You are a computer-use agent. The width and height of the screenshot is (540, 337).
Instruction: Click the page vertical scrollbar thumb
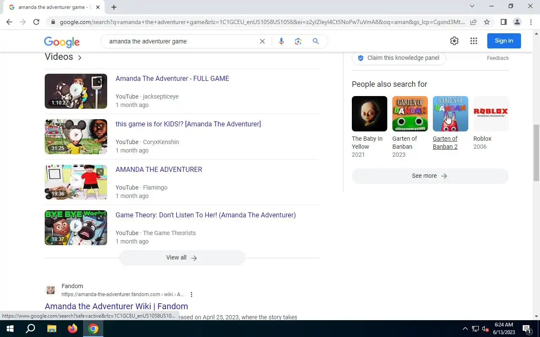pyautogui.click(x=537, y=152)
